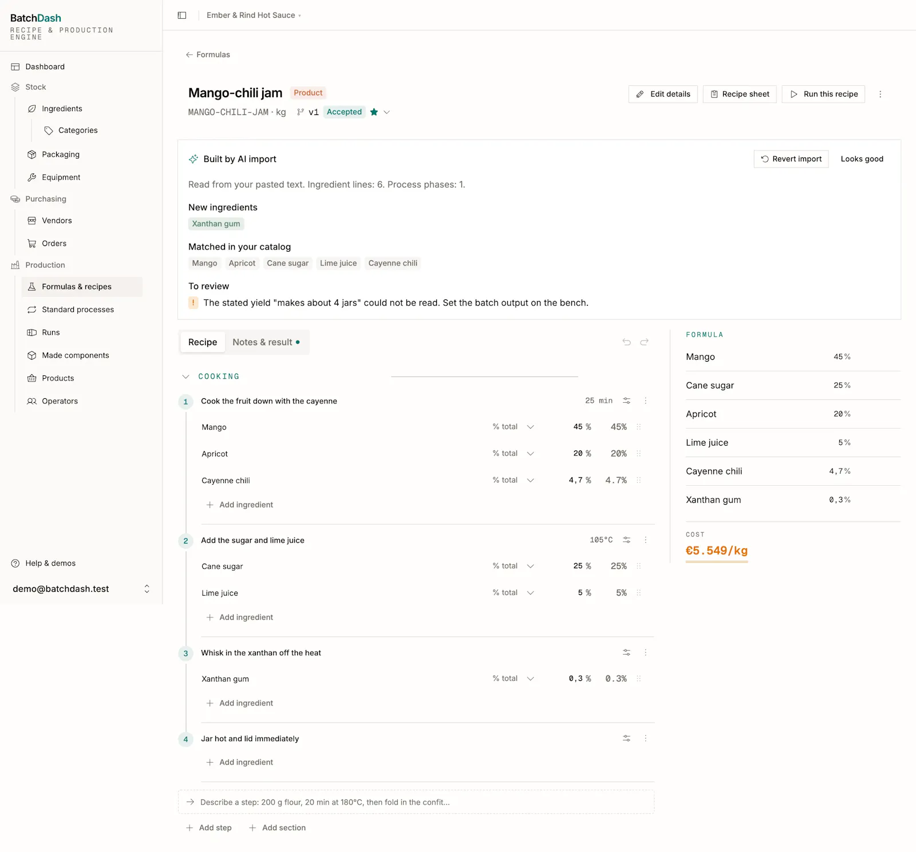Add ingredient to step 1
Screen dimensions: 916x852
tap(240, 505)
